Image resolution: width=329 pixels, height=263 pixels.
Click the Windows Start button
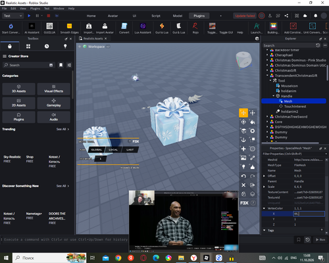click(x=6, y=258)
